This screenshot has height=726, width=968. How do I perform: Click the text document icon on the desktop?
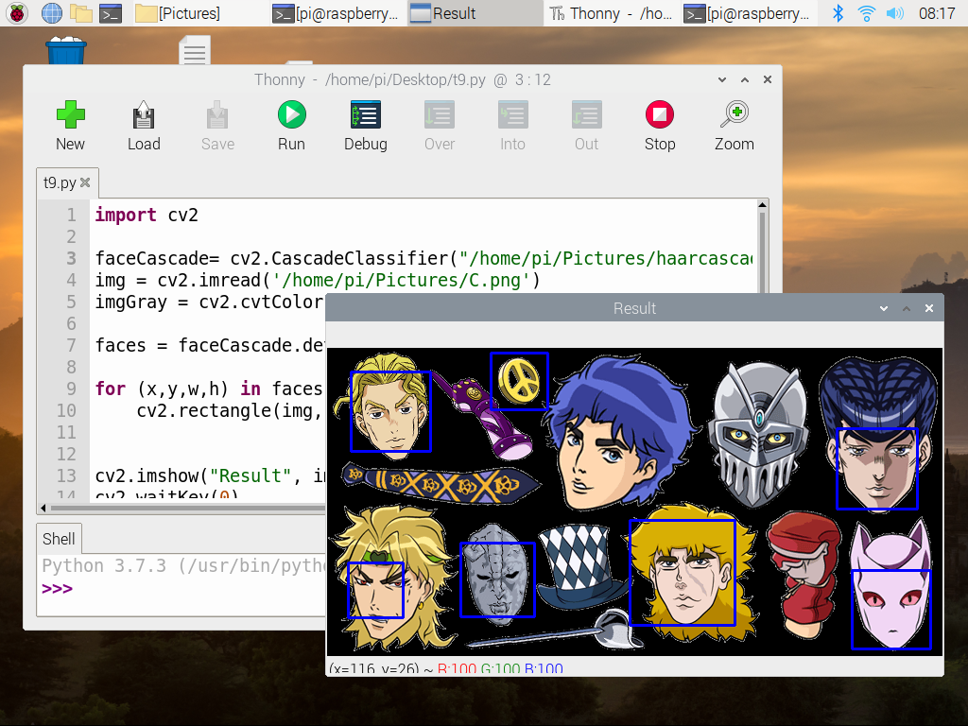(x=195, y=51)
